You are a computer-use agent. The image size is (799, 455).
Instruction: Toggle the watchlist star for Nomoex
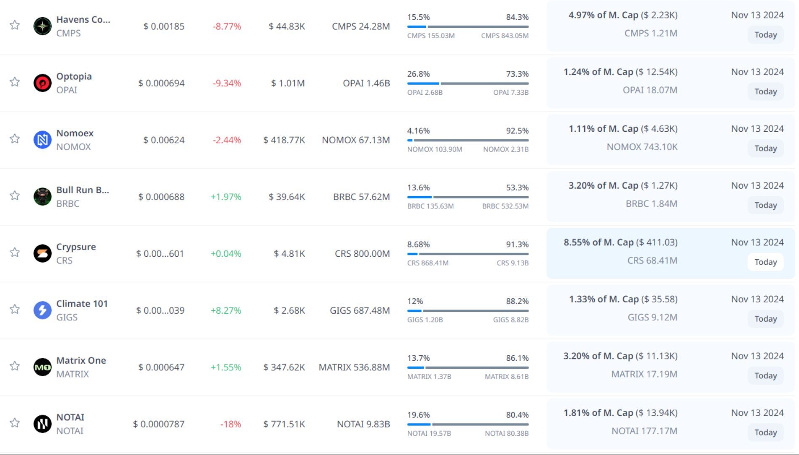(x=15, y=138)
